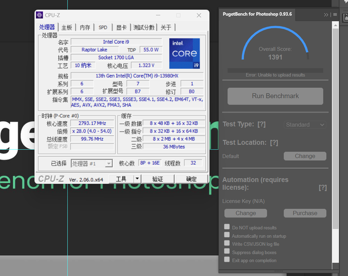Click the instruction set list field
The height and width of the screenshot is (276, 348).
(x=137, y=102)
